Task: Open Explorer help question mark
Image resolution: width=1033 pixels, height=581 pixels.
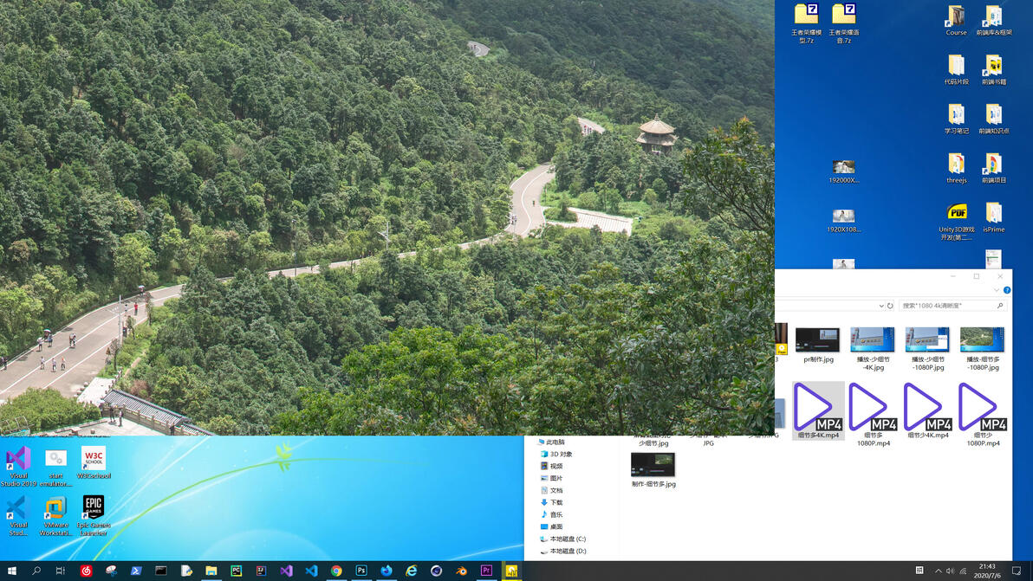Action: [x=1007, y=290]
